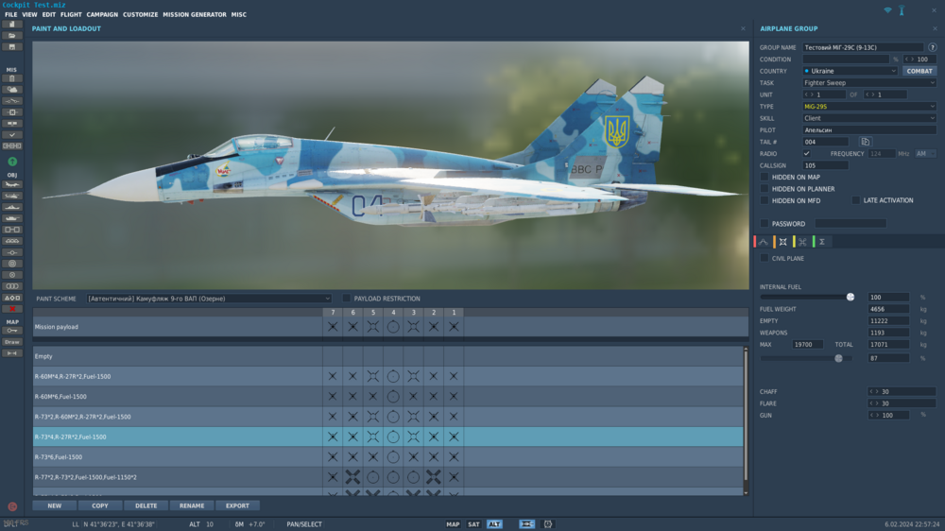The image size is (945, 531).
Task: Enable Late Activation checkbox
Action: (x=856, y=200)
